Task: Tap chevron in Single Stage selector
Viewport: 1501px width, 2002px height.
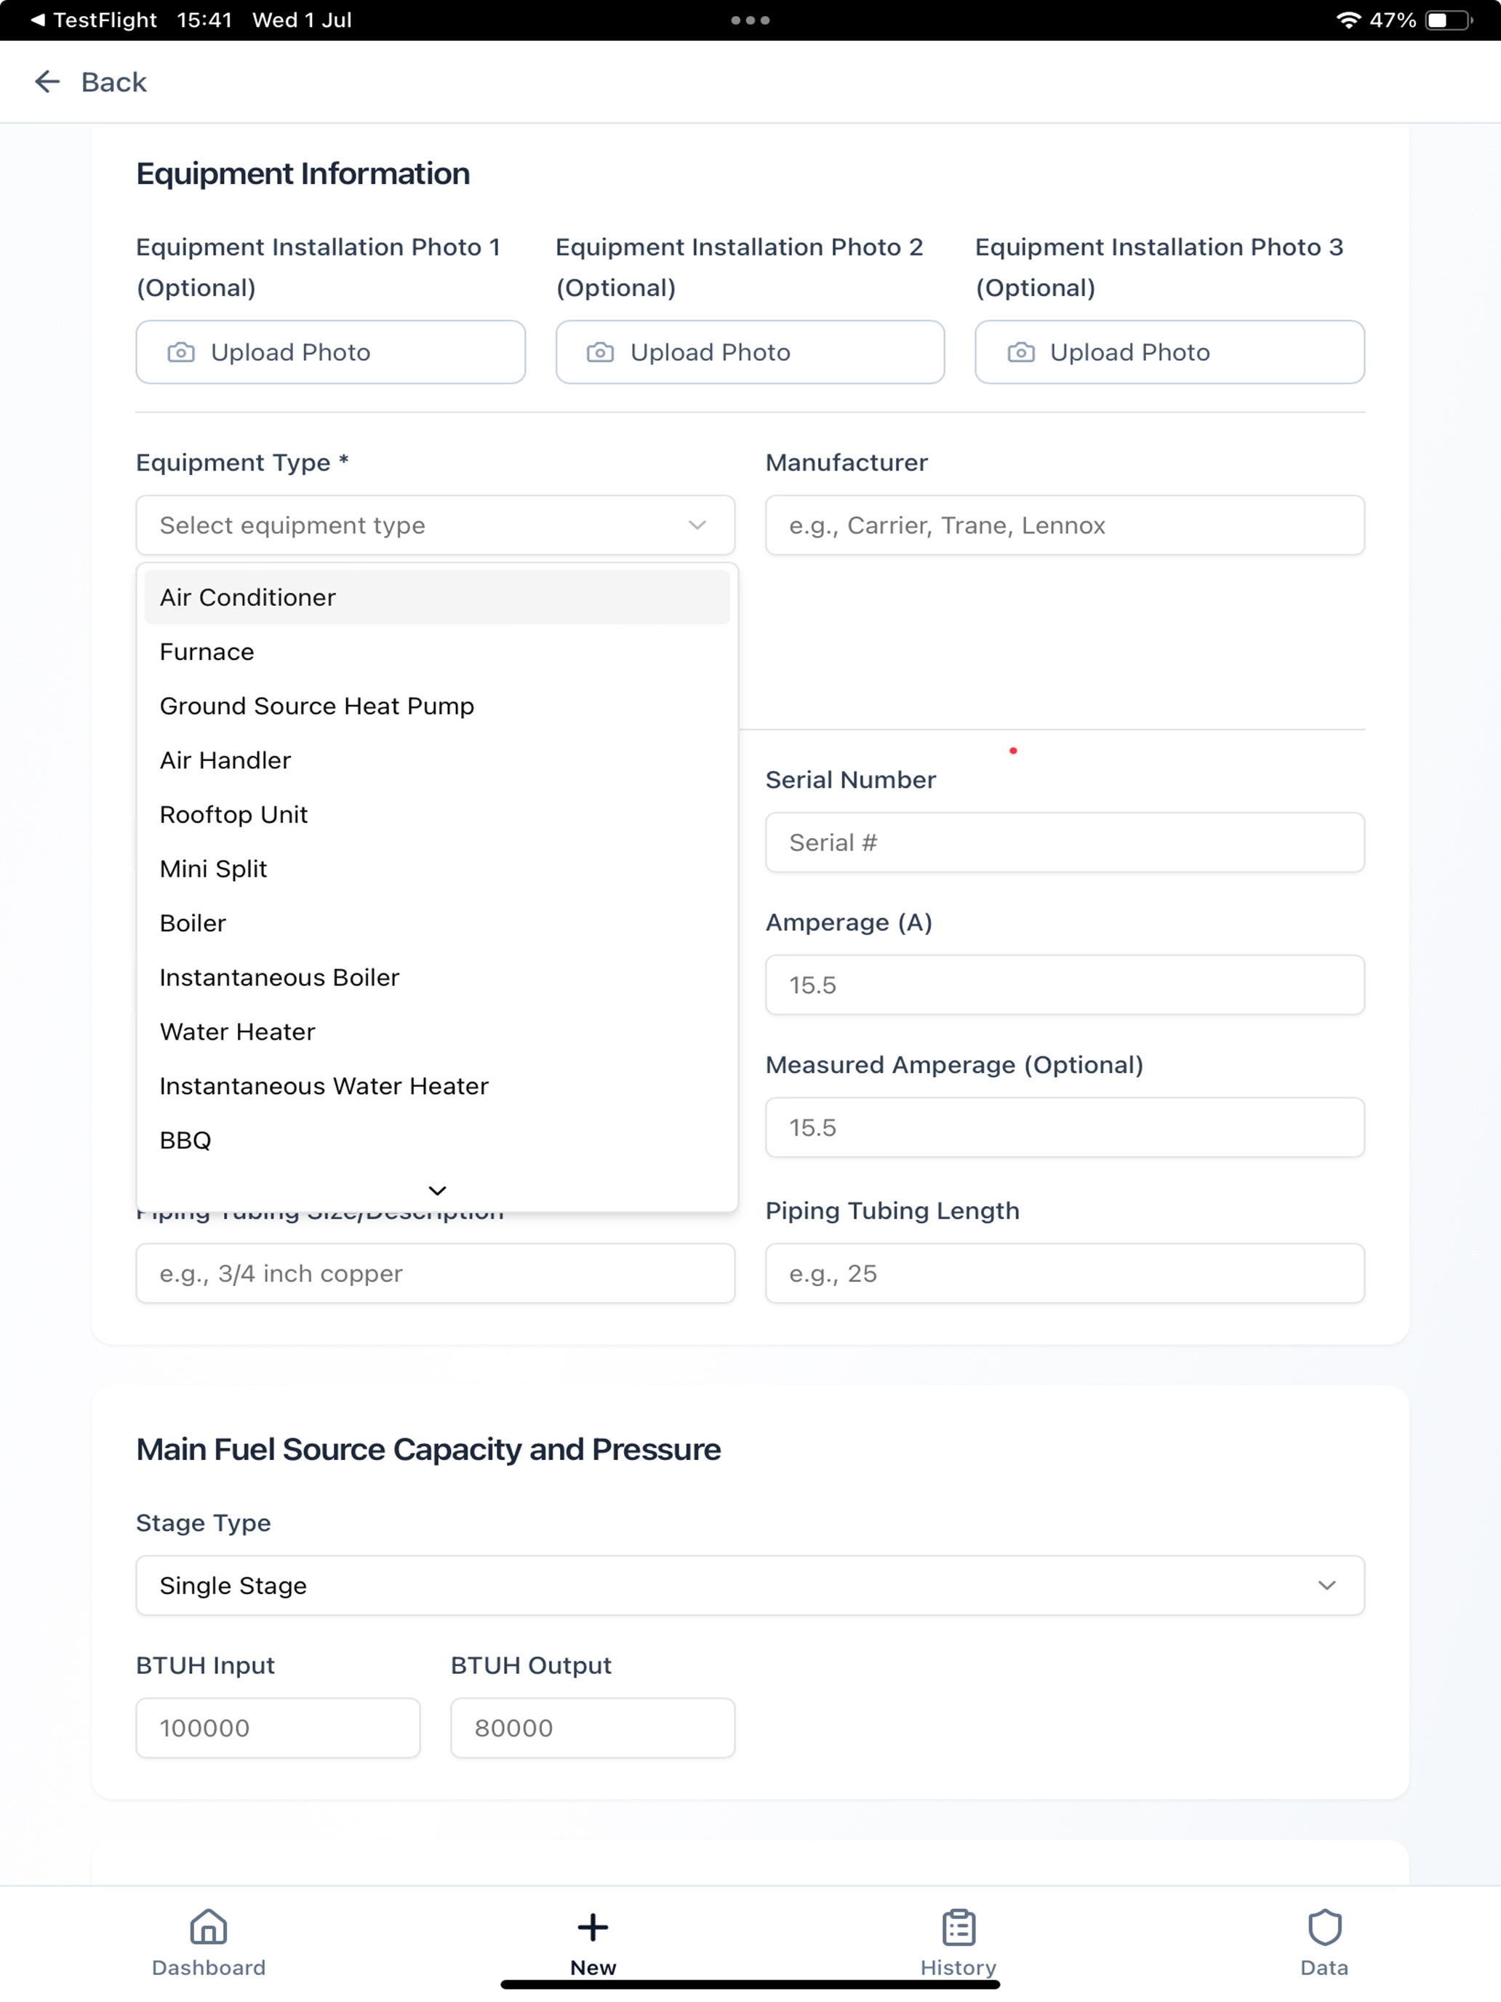Action: 1326,1584
